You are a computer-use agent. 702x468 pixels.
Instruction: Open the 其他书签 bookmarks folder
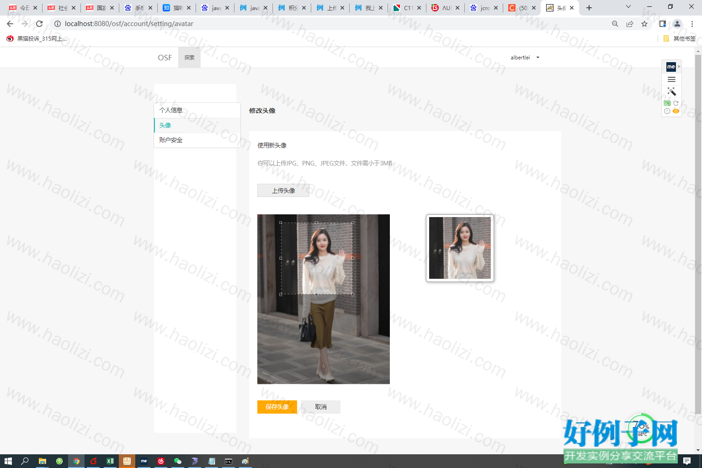click(680, 39)
